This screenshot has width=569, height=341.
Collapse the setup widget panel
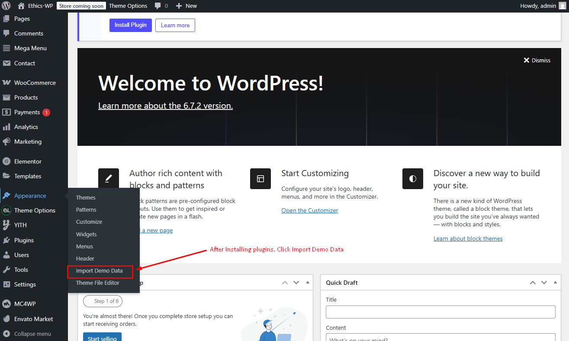(308, 283)
